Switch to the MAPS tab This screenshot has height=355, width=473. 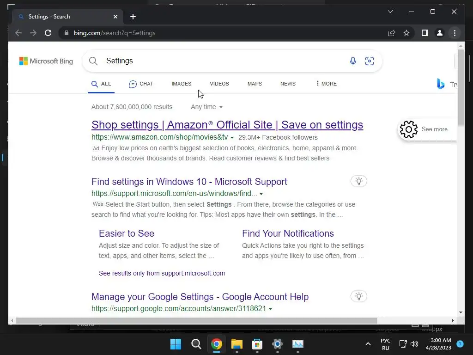pos(255,84)
